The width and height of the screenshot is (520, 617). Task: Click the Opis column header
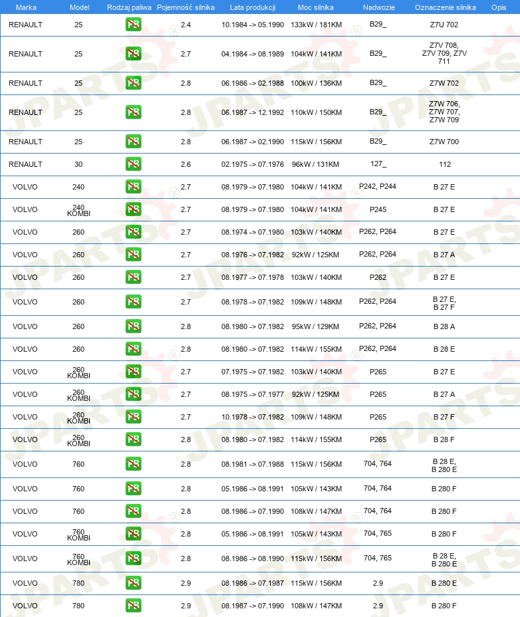tap(499, 7)
